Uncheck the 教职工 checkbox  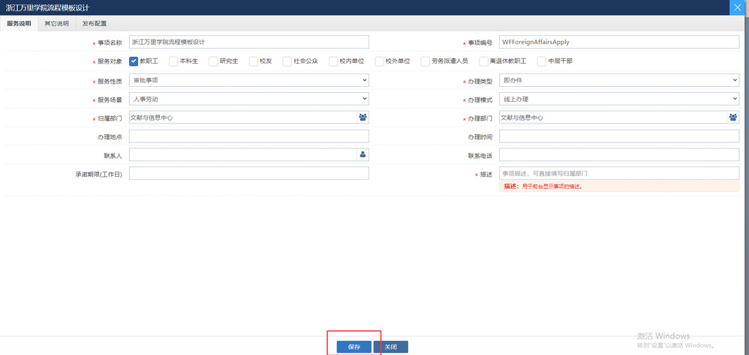134,61
